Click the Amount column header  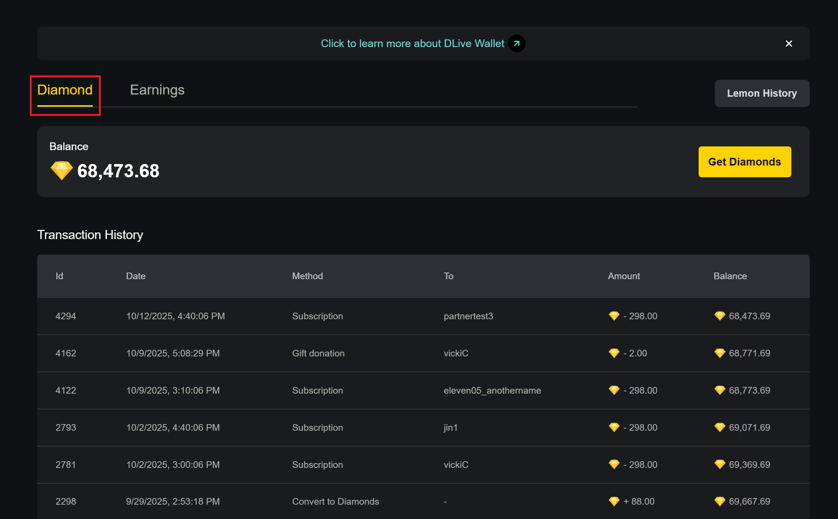tap(624, 276)
